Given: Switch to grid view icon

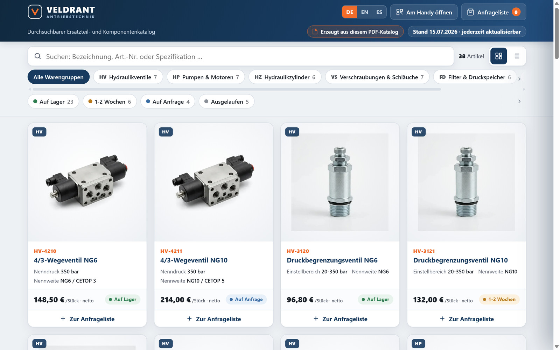Looking at the screenshot, I should (x=499, y=56).
